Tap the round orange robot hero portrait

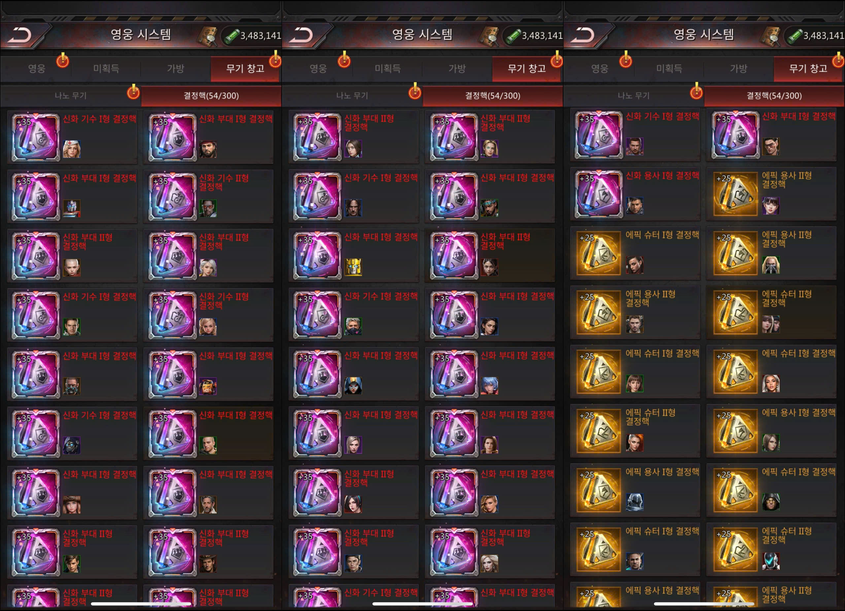click(208, 386)
